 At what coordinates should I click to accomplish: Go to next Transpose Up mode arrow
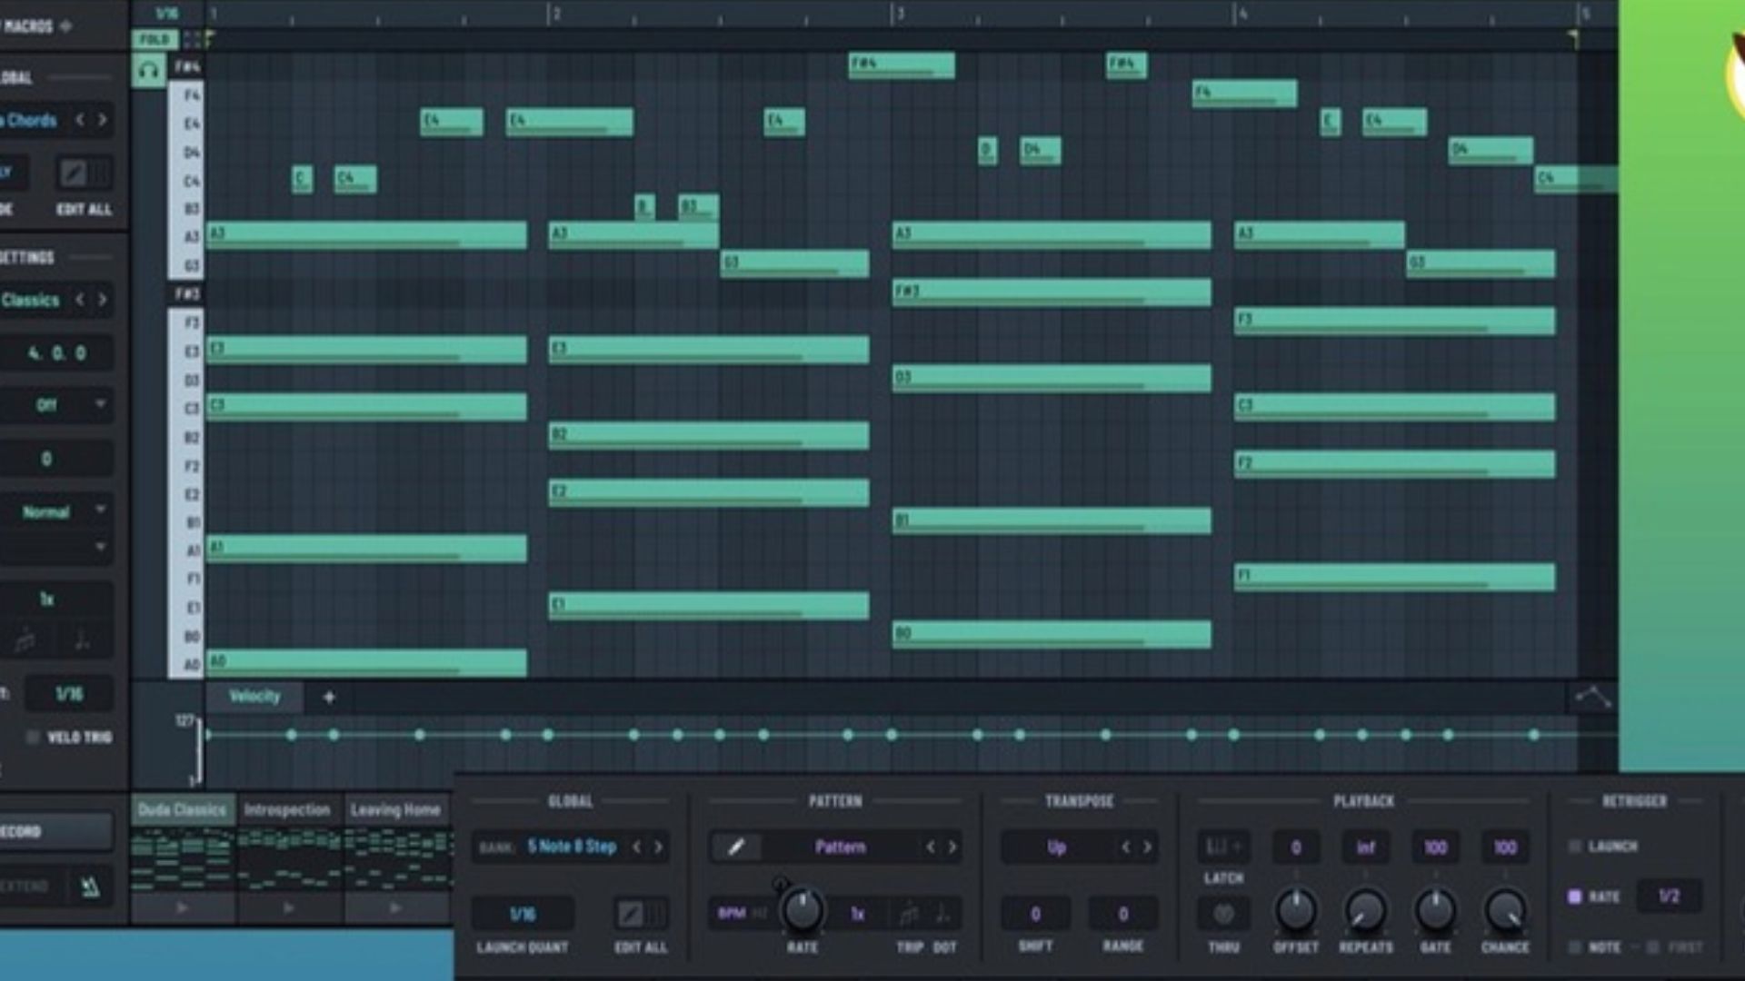pos(1148,847)
